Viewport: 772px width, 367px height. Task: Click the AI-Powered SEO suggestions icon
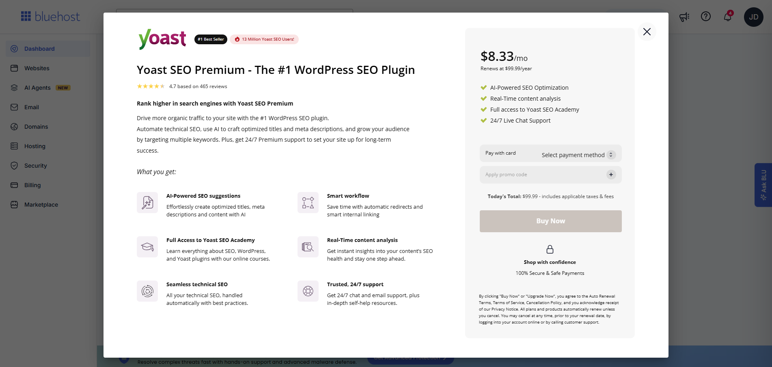tap(147, 203)
